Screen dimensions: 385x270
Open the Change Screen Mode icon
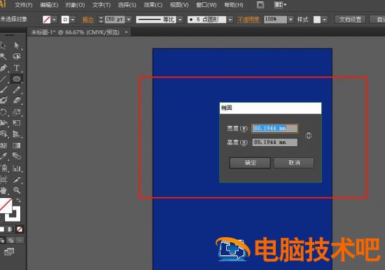pos(9,251)
